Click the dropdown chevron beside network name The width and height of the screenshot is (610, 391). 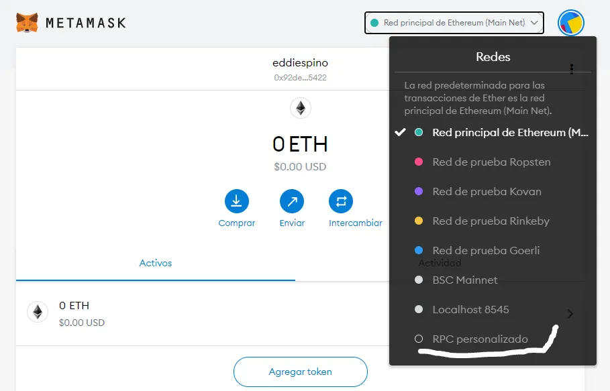[535, 23]
